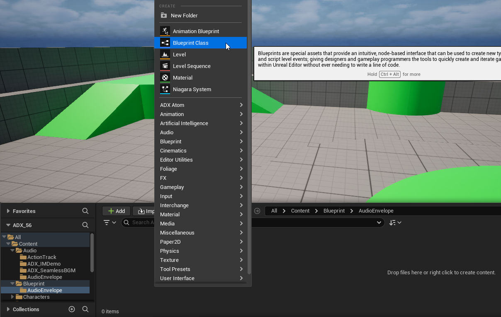Expand the Collections section
501x317 pixels.
pyautogui.click(x=8, y=309)
